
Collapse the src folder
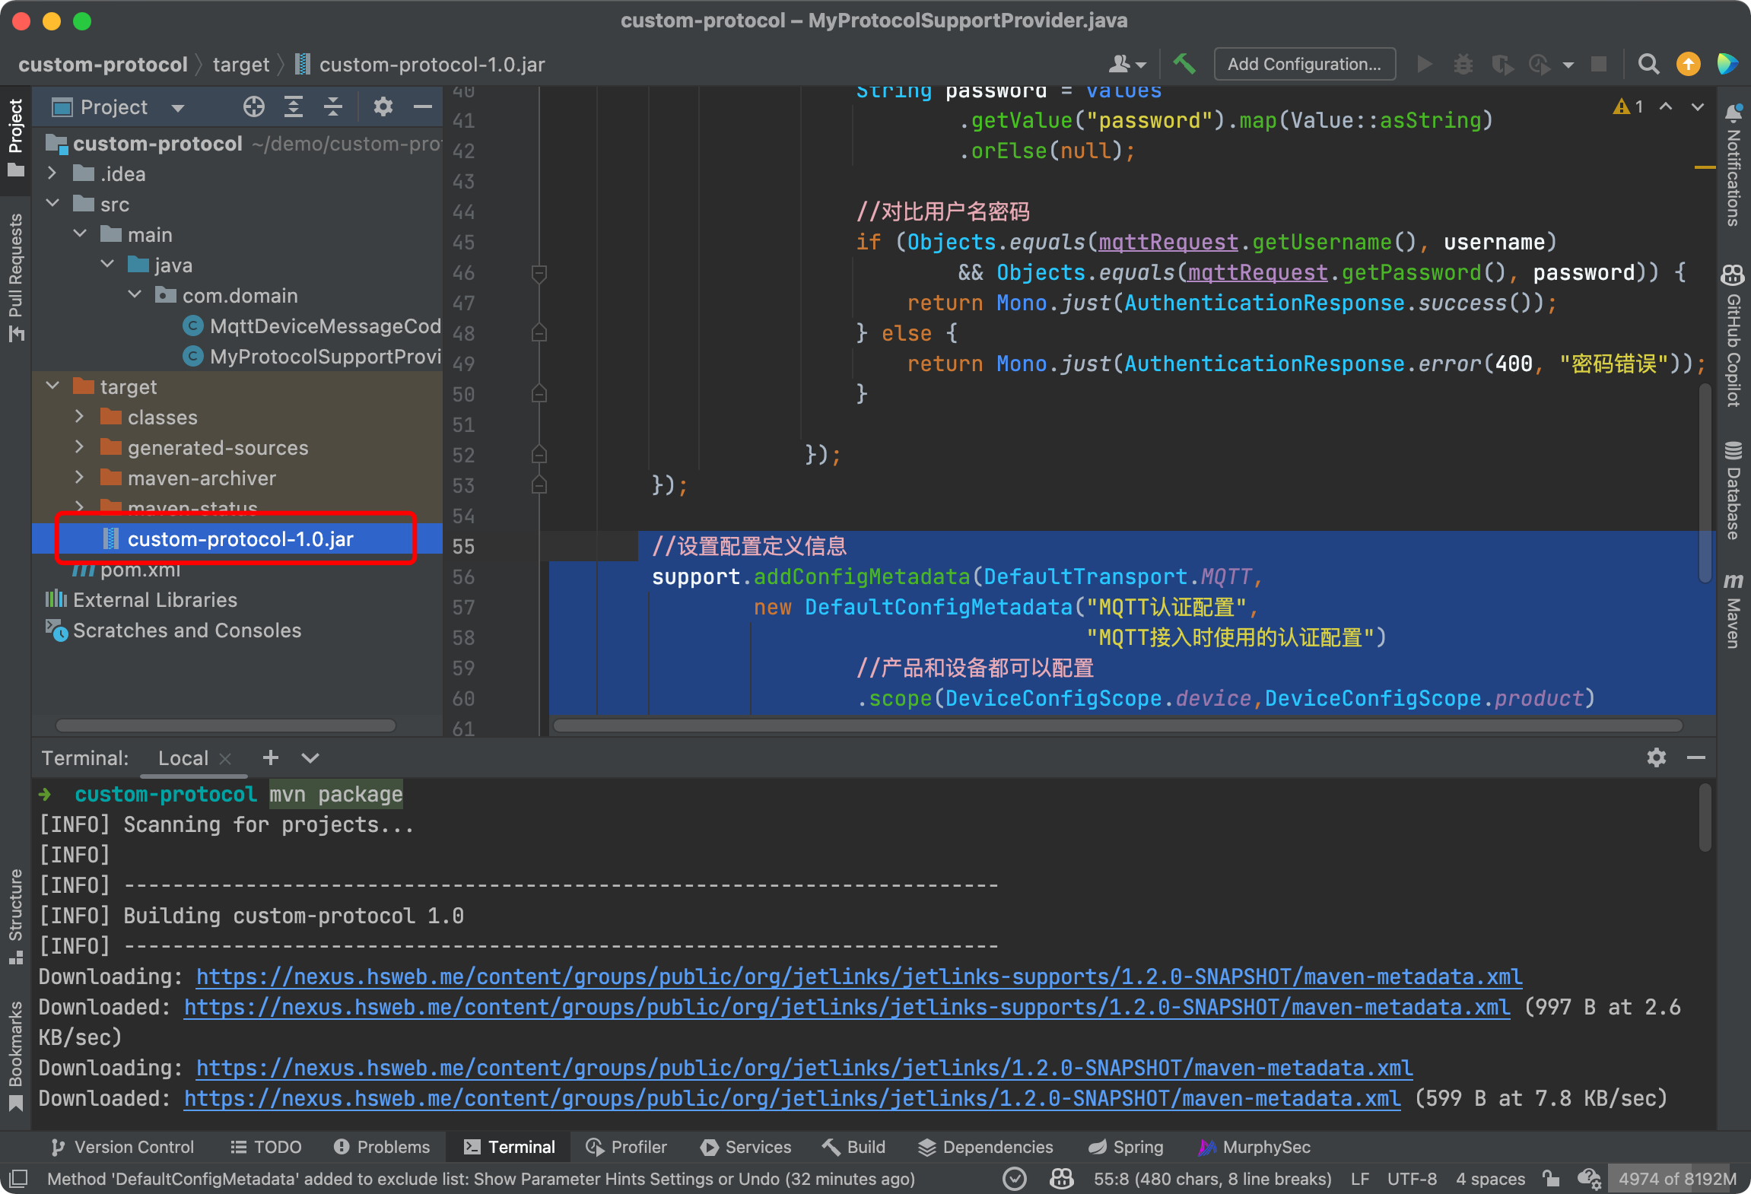tap(52, 204)
